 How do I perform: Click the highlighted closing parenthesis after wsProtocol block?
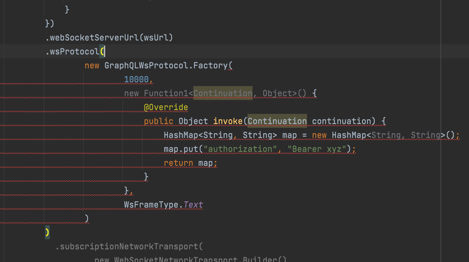coord(47,232)
